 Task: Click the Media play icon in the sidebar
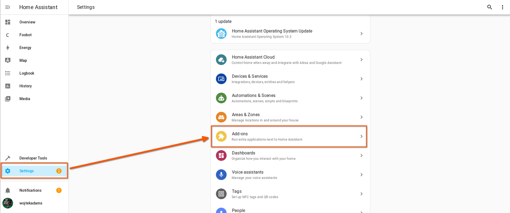pyautogui.click(x=8, y=99)
